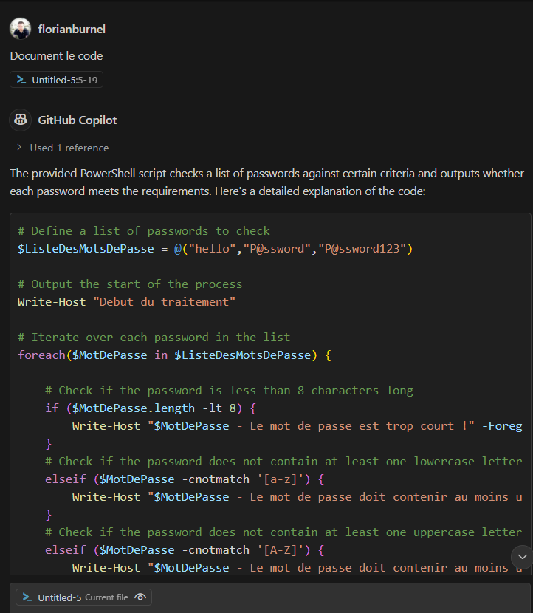Screen dimensions: 533x613
Task: Click the chevron beside Used 1 reference
Action: 19,147
